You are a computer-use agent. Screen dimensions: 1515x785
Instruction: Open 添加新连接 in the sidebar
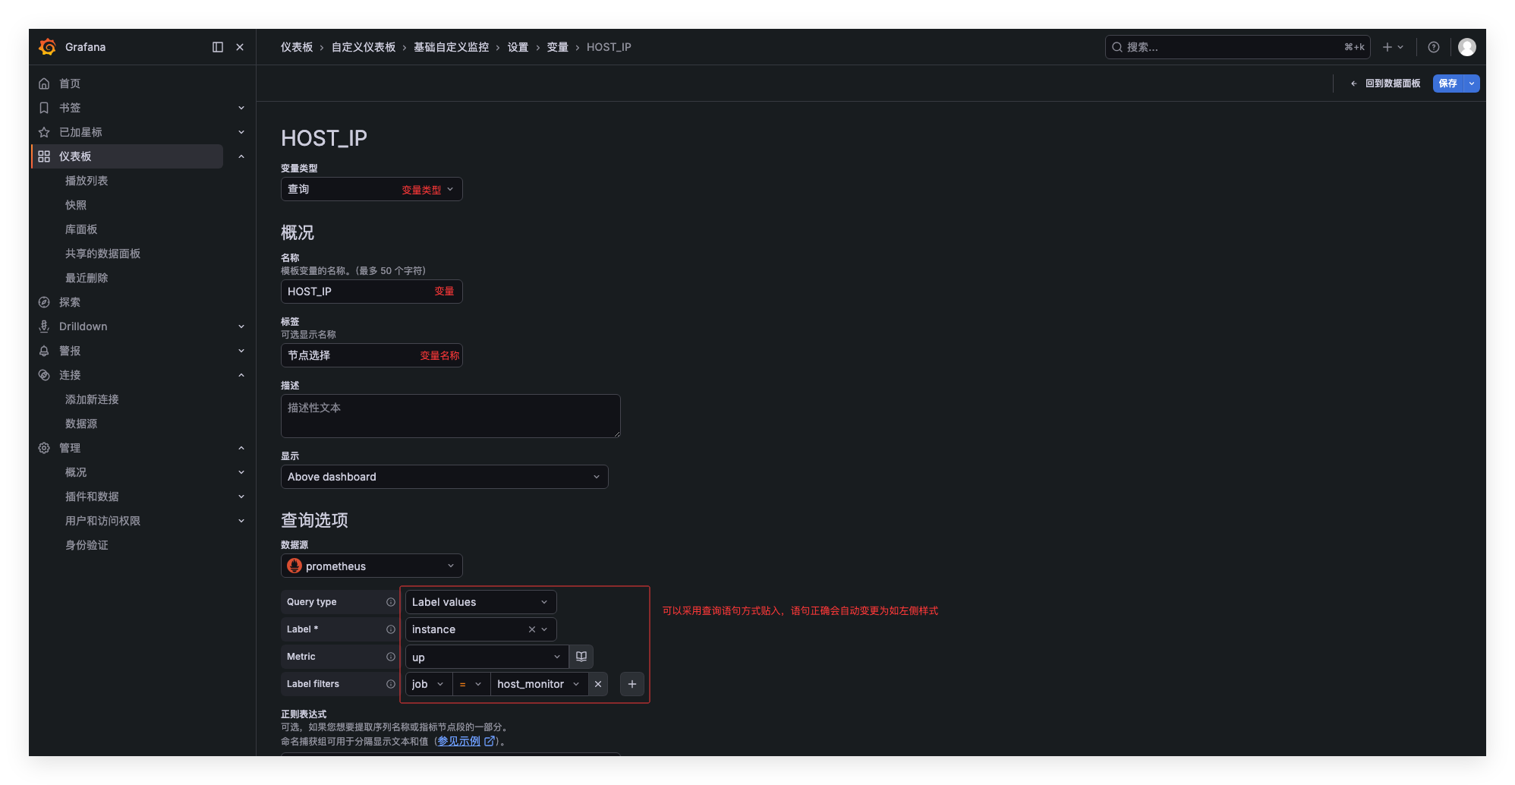[x=92, y=399]
